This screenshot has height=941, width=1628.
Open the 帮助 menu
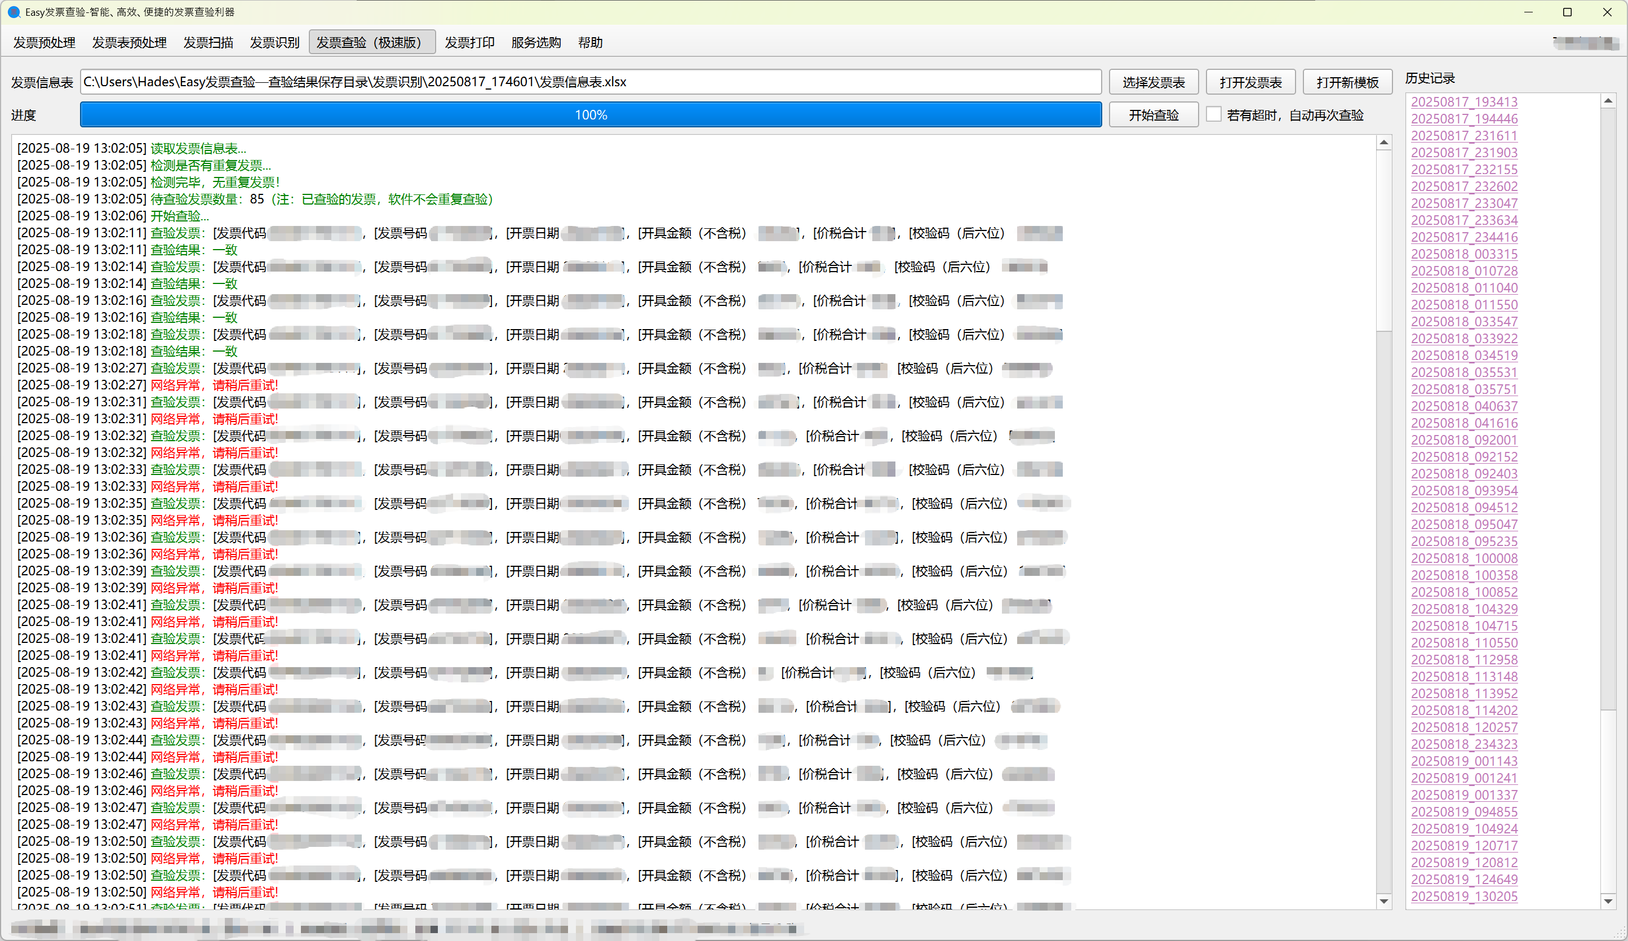pyautogui.click(x=590, y=43)
